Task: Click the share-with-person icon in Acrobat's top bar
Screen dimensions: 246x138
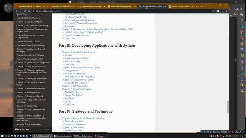Action: 241,14
